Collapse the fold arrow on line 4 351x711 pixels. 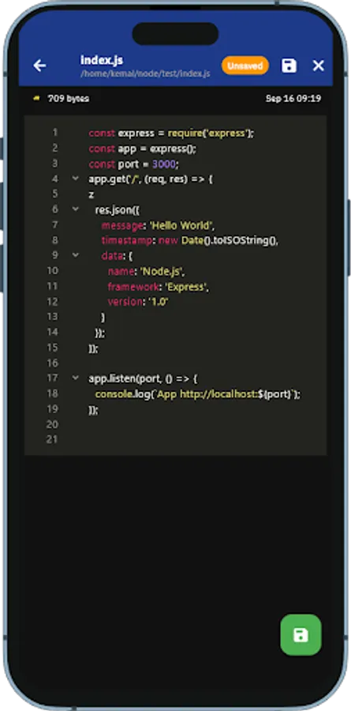[76, 179]
